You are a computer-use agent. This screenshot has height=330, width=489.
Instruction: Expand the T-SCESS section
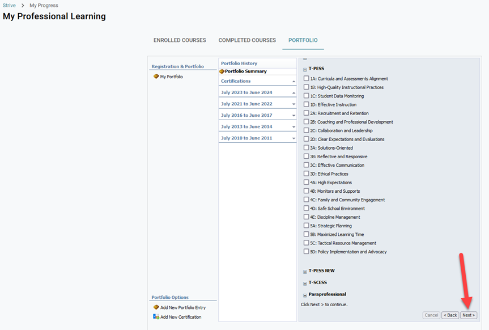tap(305, 283)
